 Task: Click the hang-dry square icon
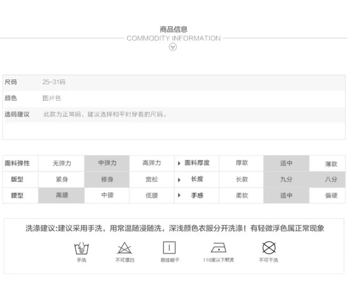169,247
